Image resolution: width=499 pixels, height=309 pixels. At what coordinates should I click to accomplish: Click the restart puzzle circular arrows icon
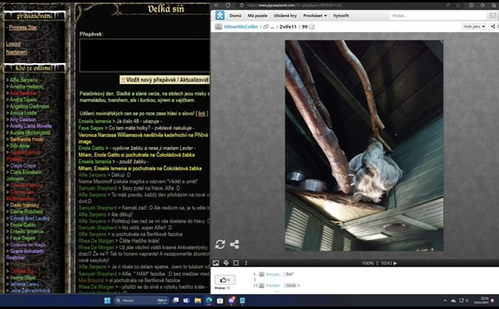point(220,244)
